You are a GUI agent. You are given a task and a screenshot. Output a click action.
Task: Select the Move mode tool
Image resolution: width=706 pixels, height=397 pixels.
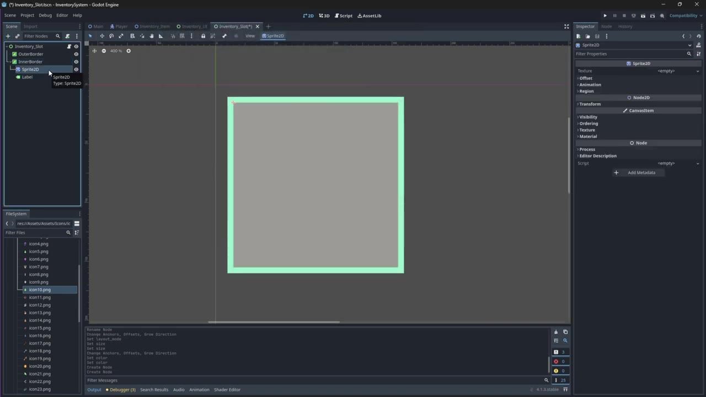[102, 36]
